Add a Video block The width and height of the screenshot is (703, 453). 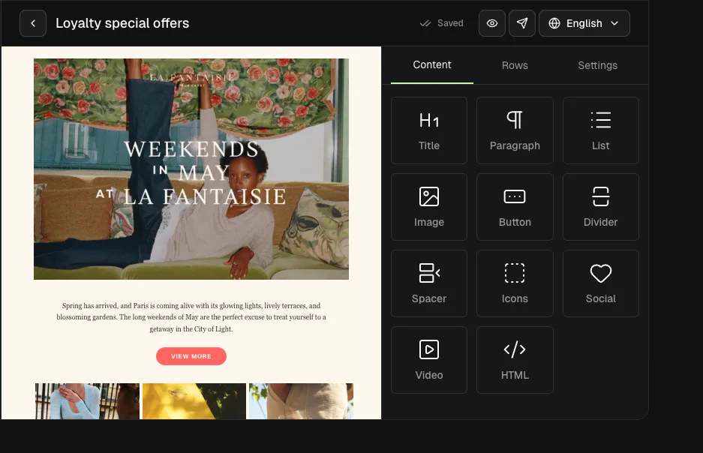(x=429, y=360)
